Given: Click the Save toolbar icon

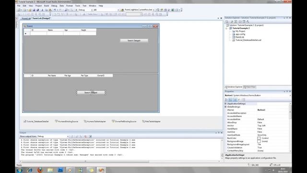Looking at the screenshot, I should tap(34, 10).
